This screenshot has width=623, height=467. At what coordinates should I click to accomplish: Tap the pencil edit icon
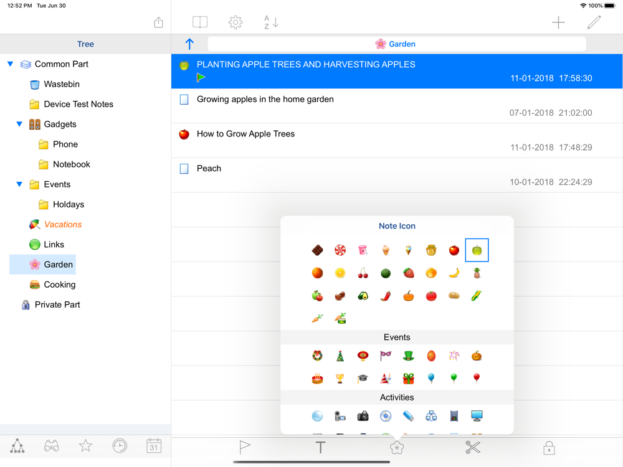pyautogui.click(x=594, y=22)
